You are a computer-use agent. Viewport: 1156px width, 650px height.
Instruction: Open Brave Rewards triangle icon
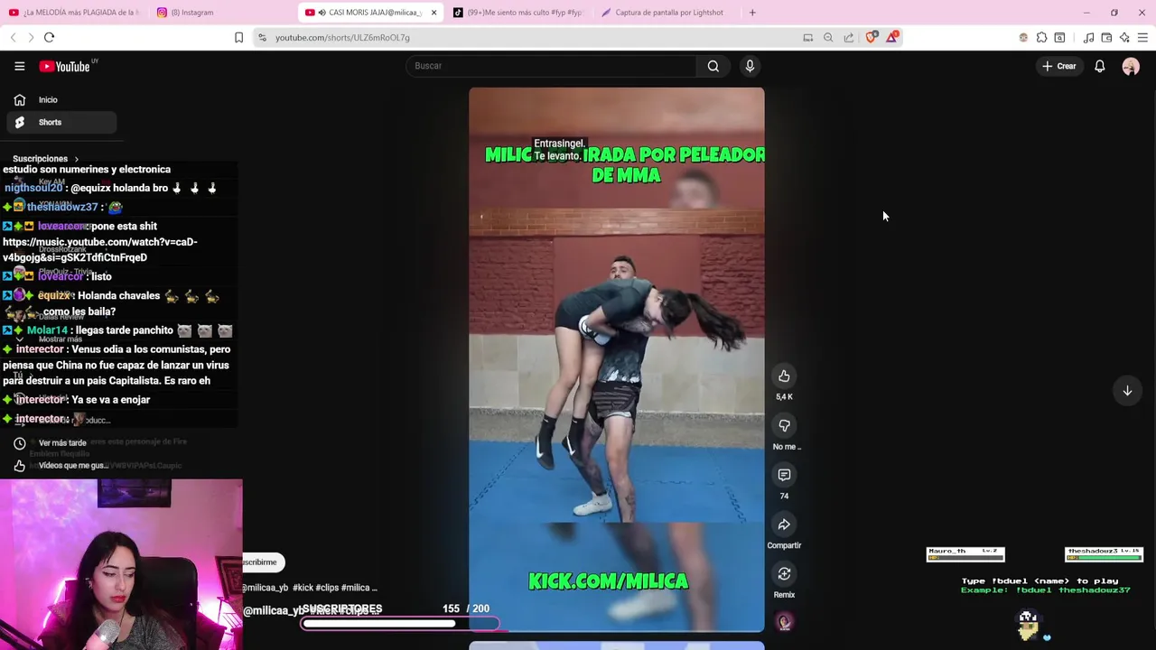892,37
